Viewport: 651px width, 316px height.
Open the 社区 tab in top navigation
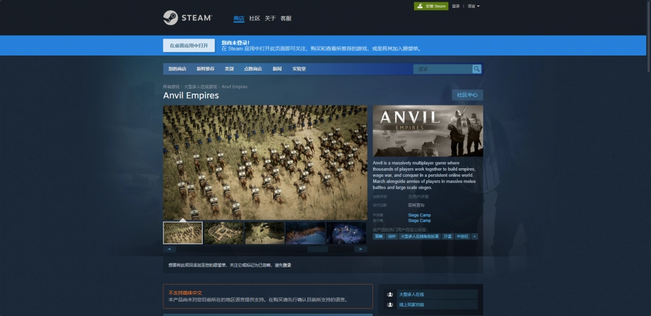point(254,19)
